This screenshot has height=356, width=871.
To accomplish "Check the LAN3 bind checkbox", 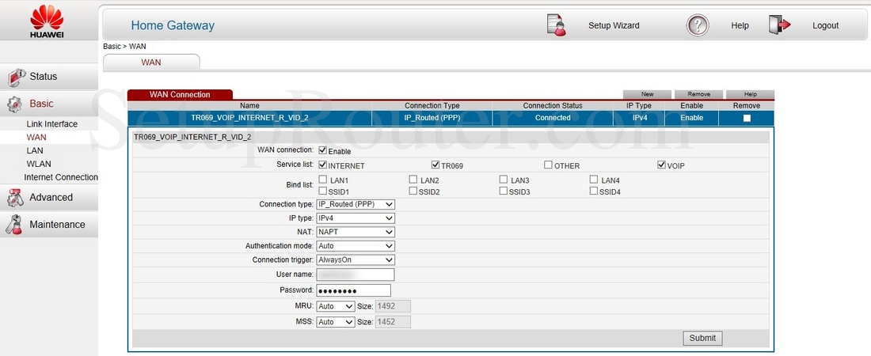I will 504,180.
